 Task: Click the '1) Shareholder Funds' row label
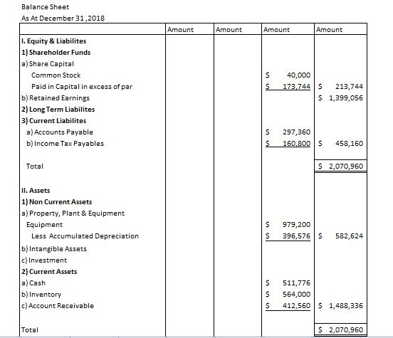coord(56,53)
